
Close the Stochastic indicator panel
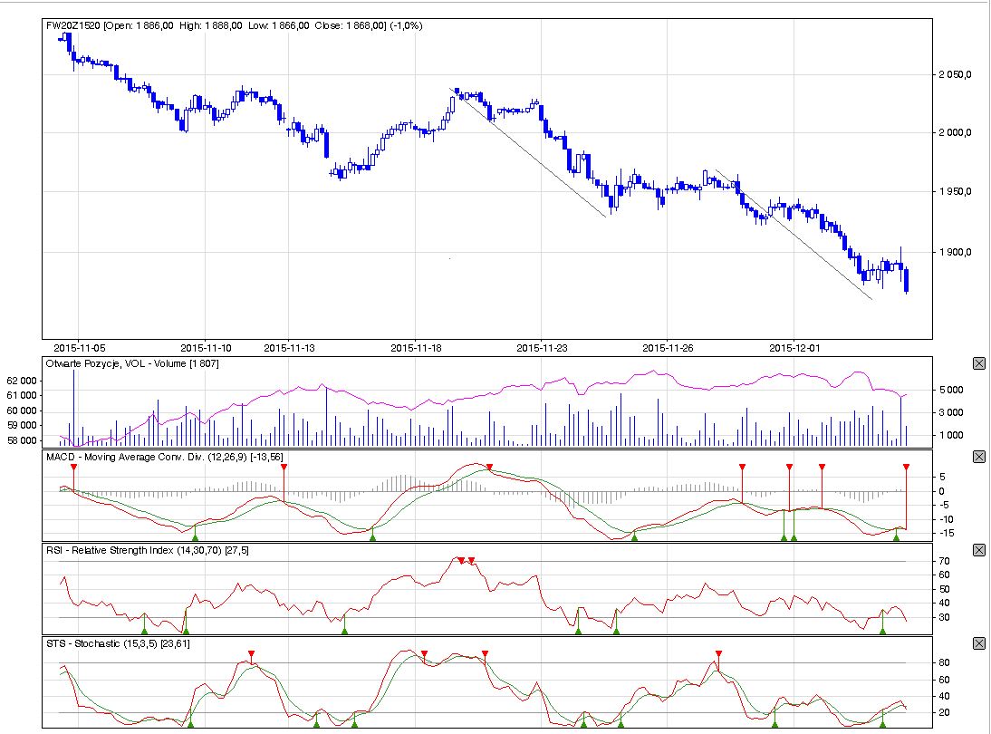[978, 643]
